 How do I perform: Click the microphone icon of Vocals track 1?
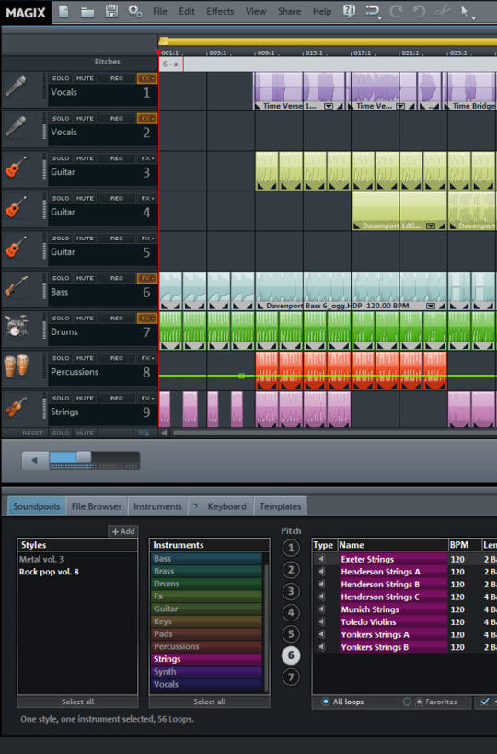pyautogui.click(x=17, y=87)
